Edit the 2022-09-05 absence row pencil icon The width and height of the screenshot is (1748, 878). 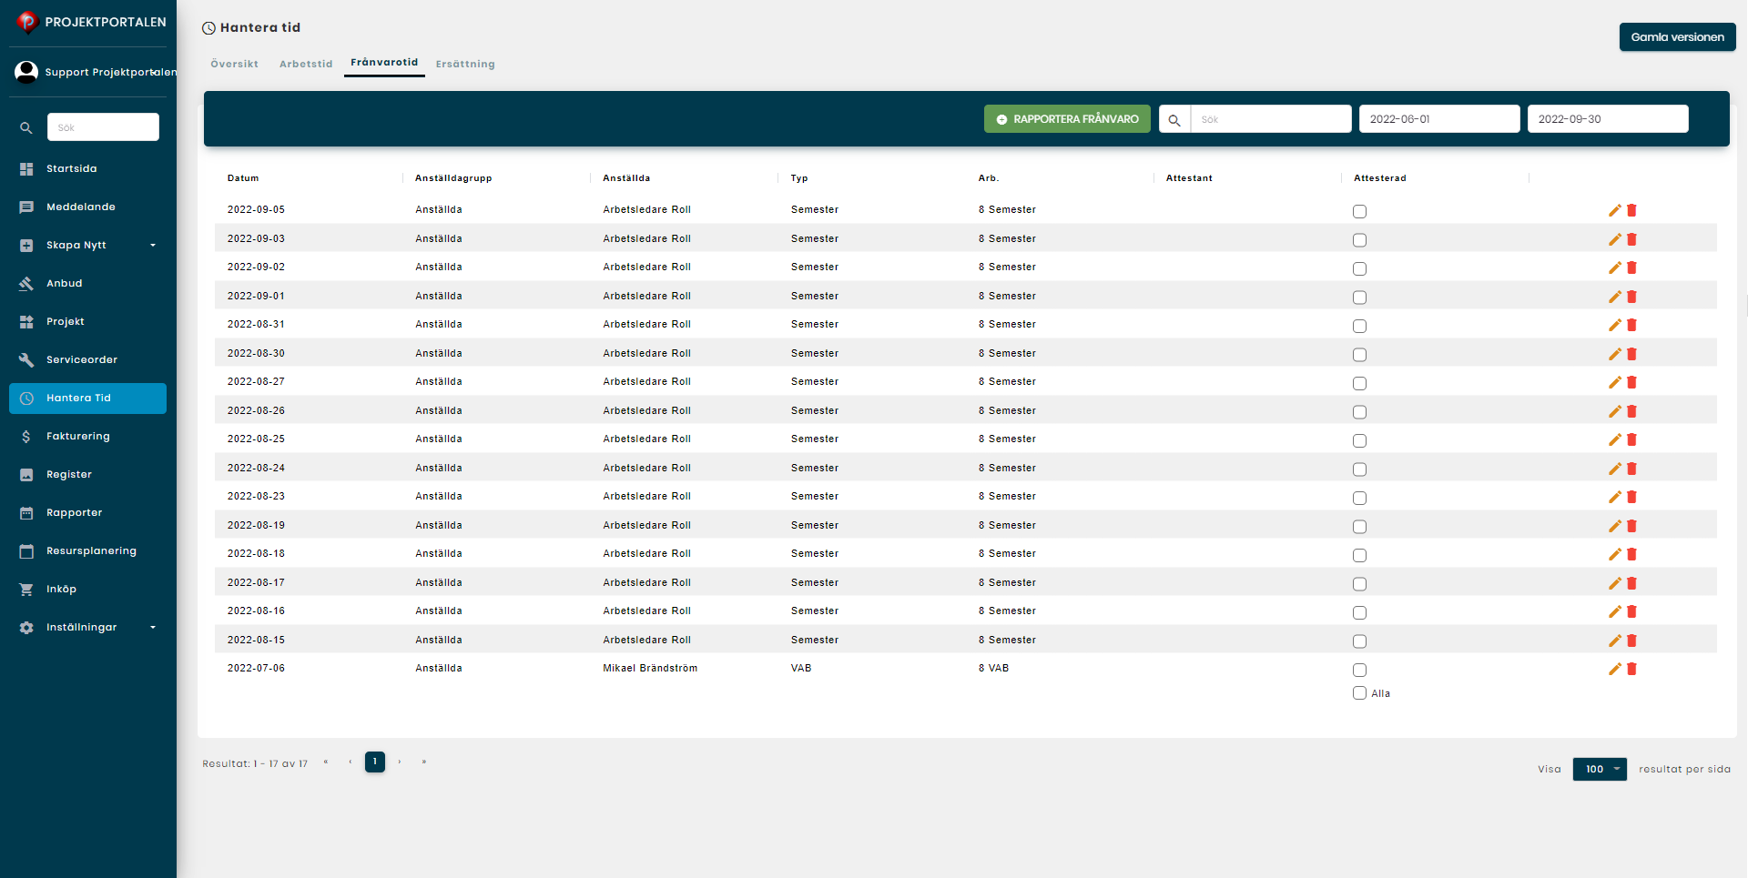1615,210
